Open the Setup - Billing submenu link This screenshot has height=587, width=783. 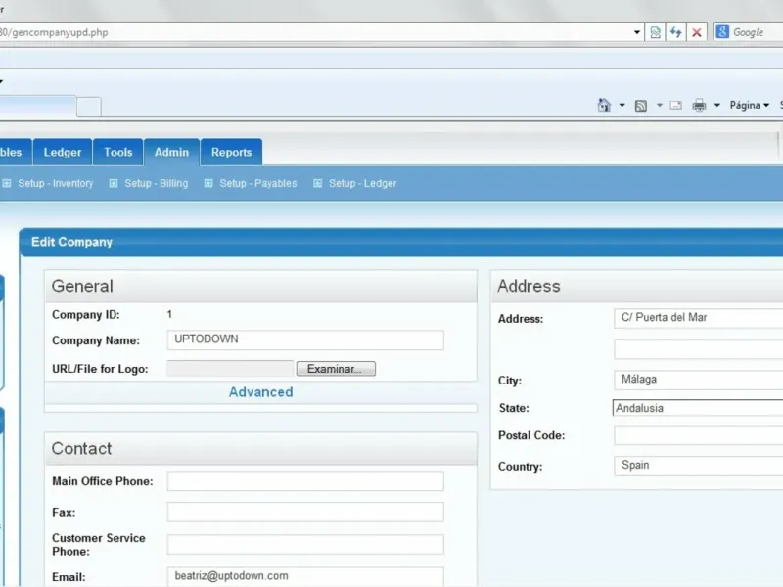tap(157, 183)
